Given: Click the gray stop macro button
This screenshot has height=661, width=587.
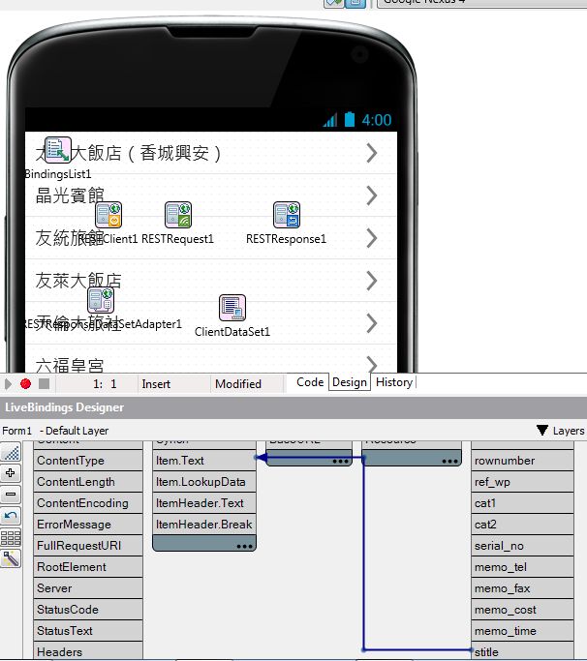Looking at the screenshot, I should point(44,383).
